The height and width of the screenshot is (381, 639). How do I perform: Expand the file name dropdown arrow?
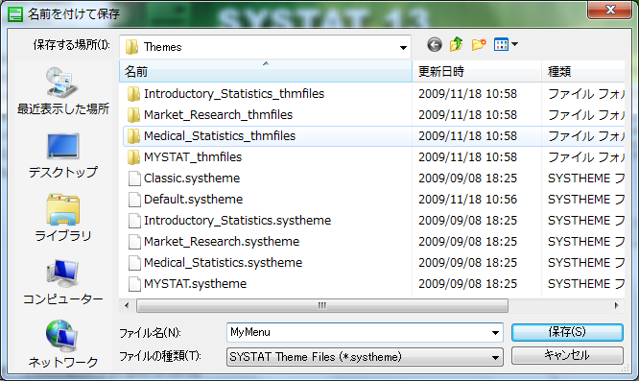click(x=495, y=332)
